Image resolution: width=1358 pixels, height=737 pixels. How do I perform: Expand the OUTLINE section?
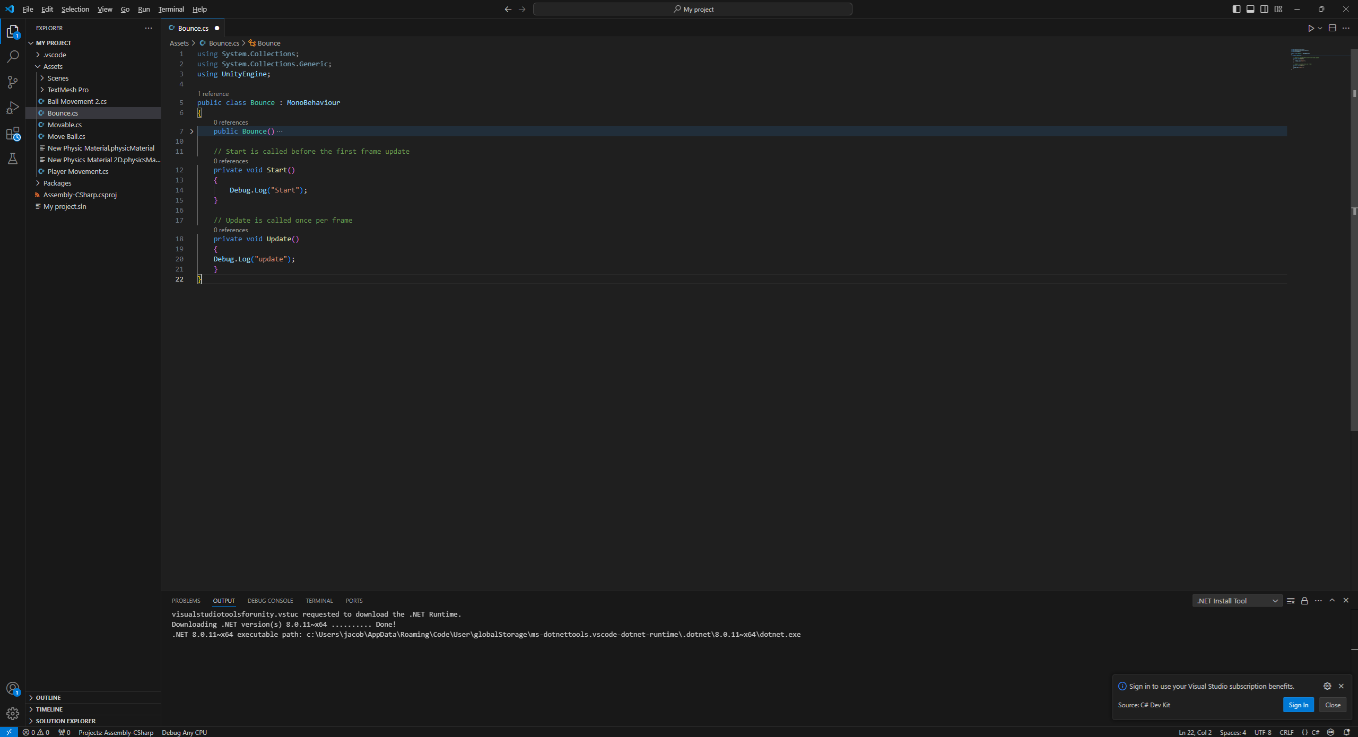93,698
